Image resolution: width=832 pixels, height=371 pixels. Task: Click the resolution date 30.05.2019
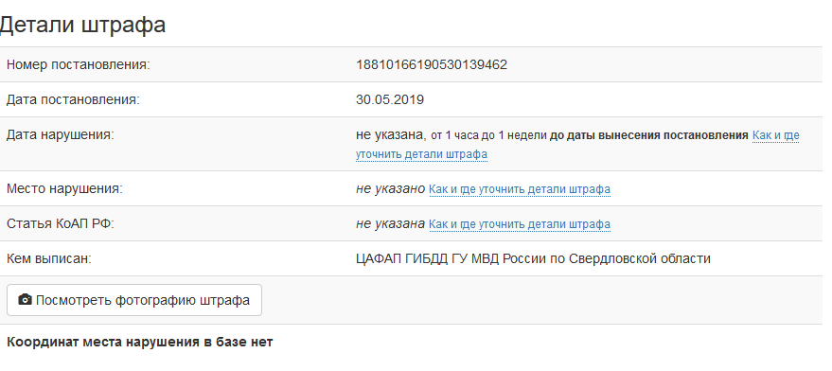390,99
